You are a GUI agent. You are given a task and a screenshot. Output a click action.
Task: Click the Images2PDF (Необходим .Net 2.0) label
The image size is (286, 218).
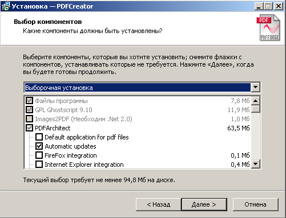(83, 119)
